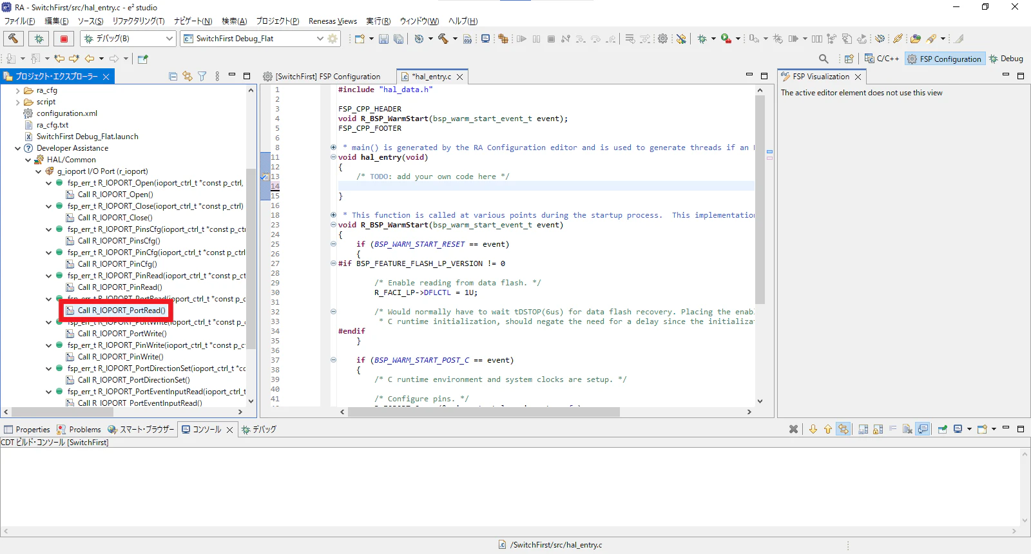
Task: Click the filter funnel icon in Project Explorer
Action: [202, 77]
